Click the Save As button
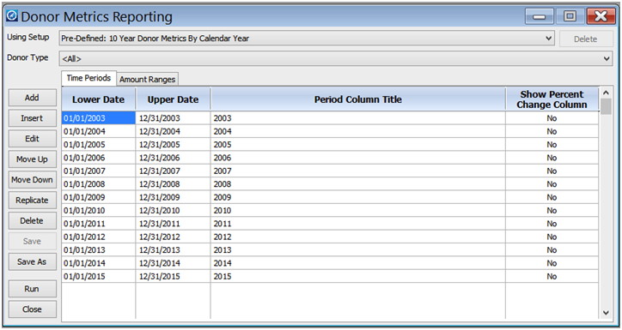 coord(32,261)
